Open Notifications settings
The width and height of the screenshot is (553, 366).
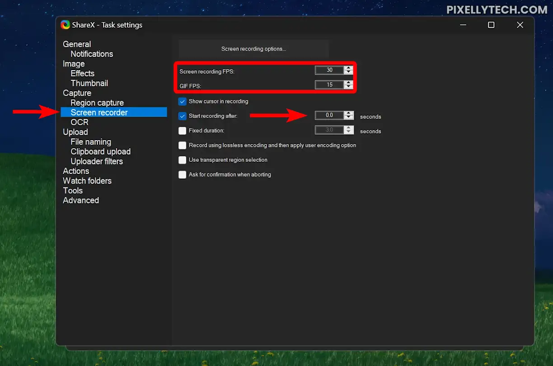pos(92,54)
